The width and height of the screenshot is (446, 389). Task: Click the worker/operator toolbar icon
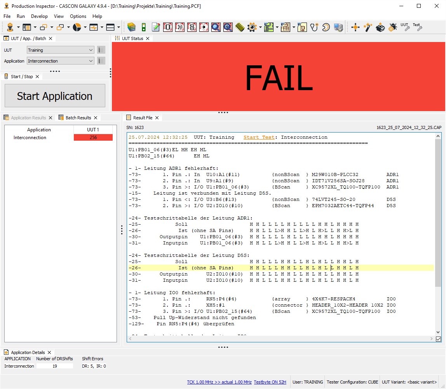pyautogui.click(x=10, y=27)
